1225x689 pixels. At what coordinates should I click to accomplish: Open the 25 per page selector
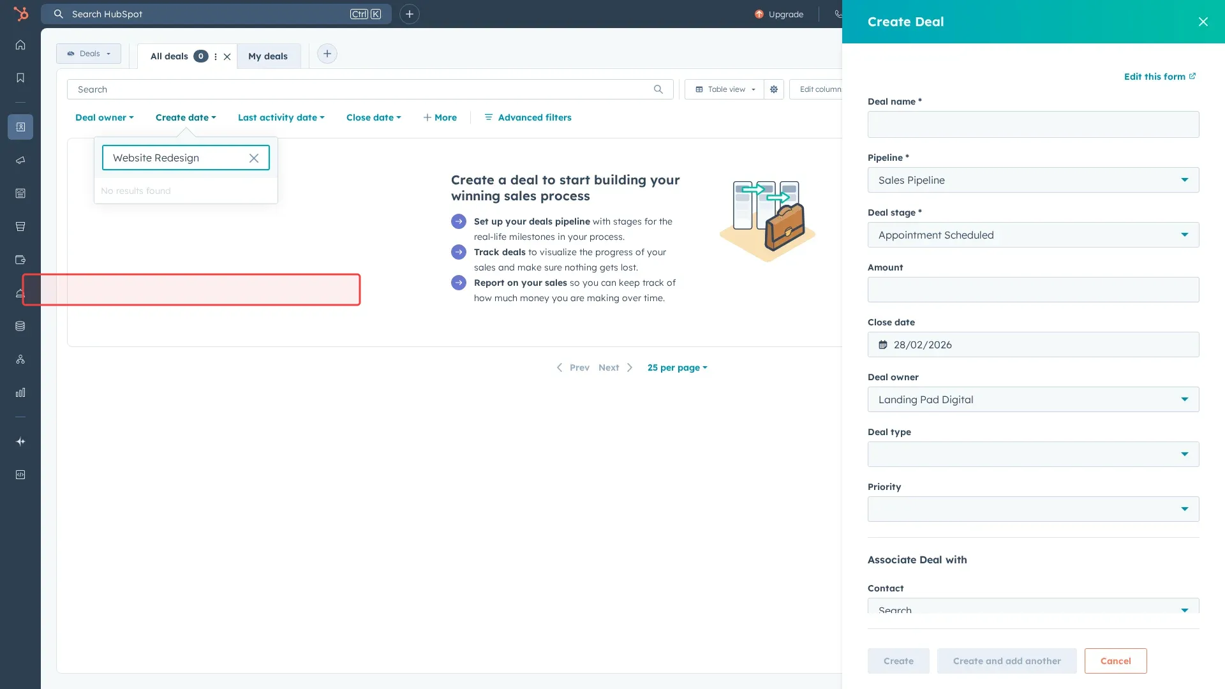pos(677,367)
